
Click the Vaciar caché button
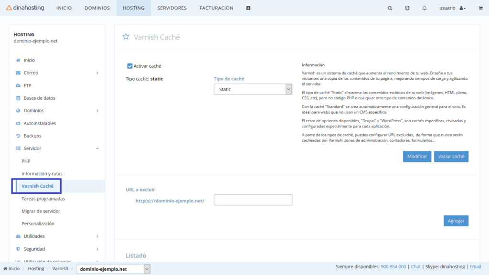point(451,157)
